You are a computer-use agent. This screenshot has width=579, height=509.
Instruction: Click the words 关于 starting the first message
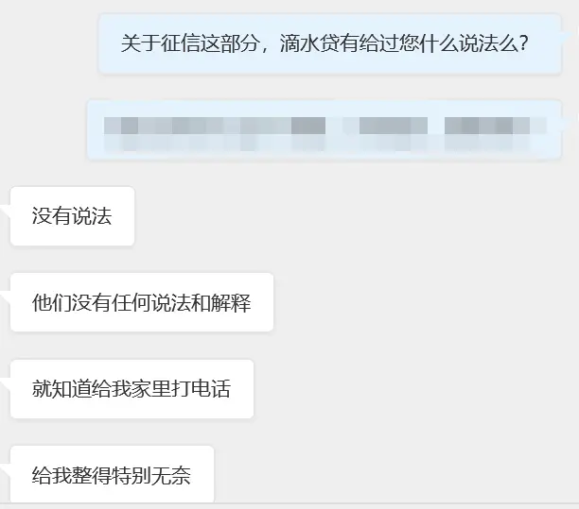(x=140, y=43)
